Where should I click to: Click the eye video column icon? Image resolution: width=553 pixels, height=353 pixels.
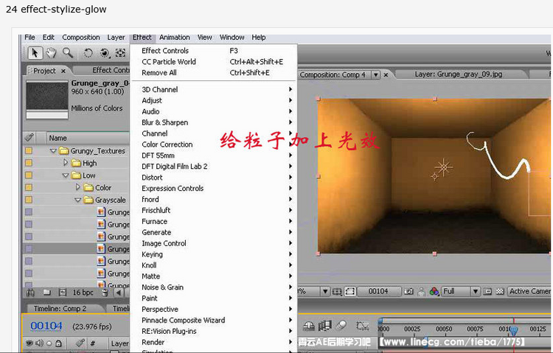click(x=29, y=343)
